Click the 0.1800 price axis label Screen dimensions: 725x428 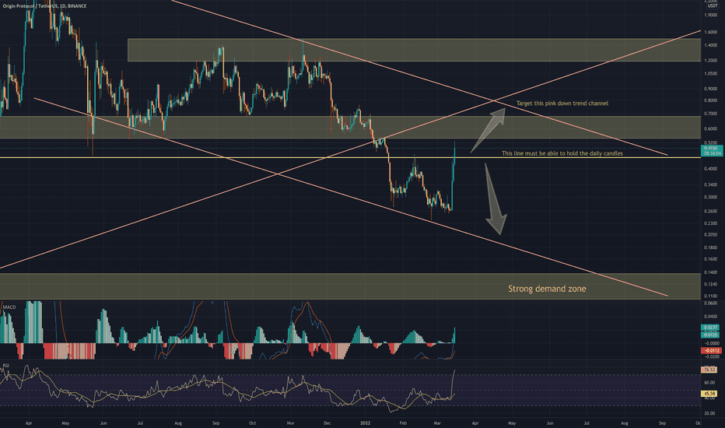click(711, 247)
